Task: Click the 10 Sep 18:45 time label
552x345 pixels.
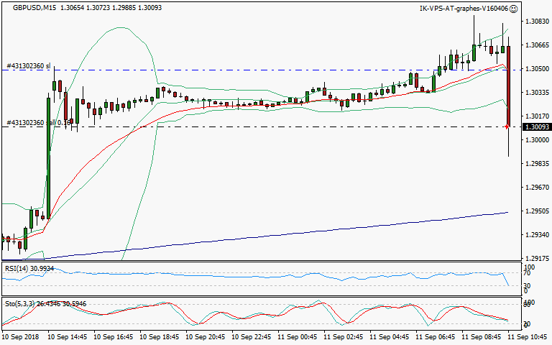Action: 159,336
